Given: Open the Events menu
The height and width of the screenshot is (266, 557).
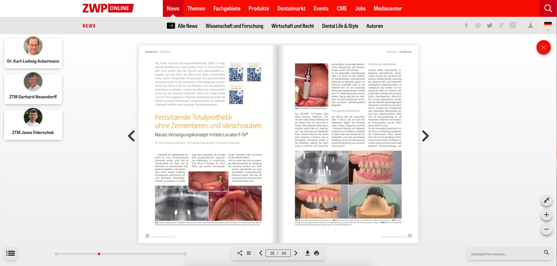Looking at the screenshot, I should 321,8.
